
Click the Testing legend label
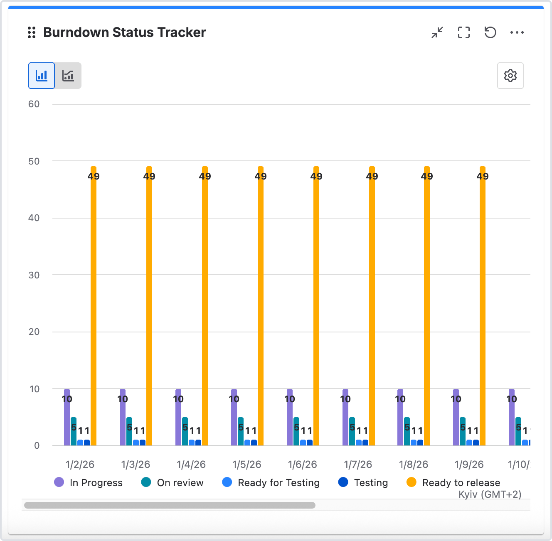(x=371, y=482)
